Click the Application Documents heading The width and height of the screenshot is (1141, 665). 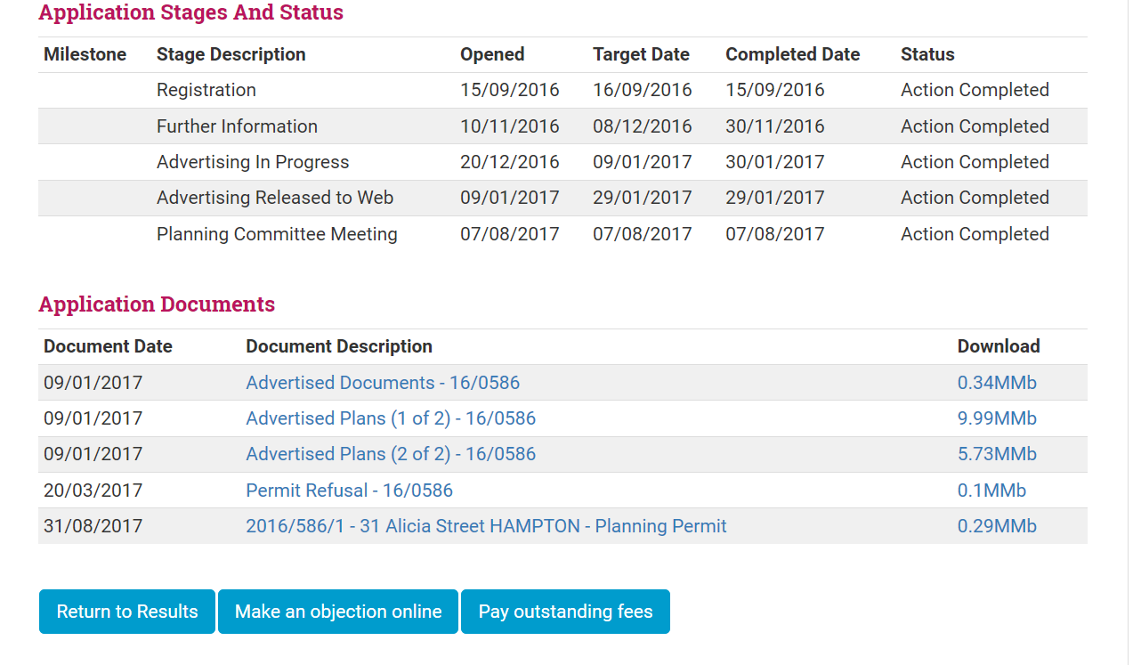[157, 304]
